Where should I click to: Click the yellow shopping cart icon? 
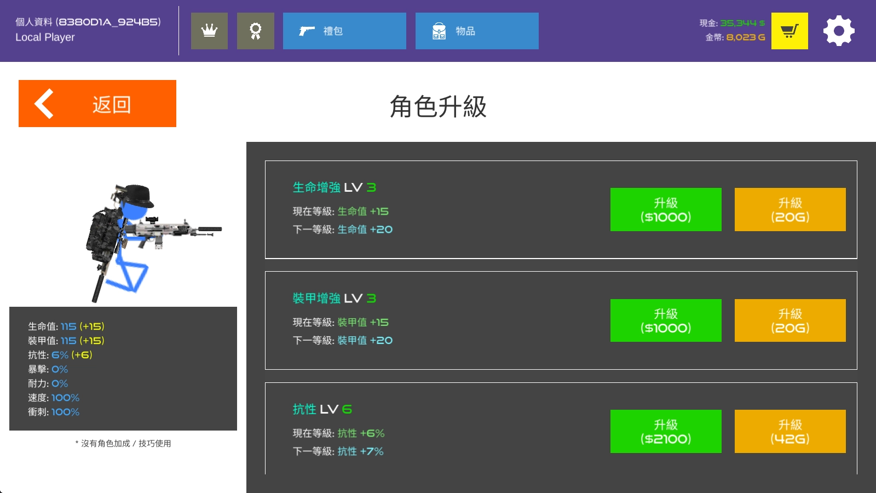coord(789,31)
